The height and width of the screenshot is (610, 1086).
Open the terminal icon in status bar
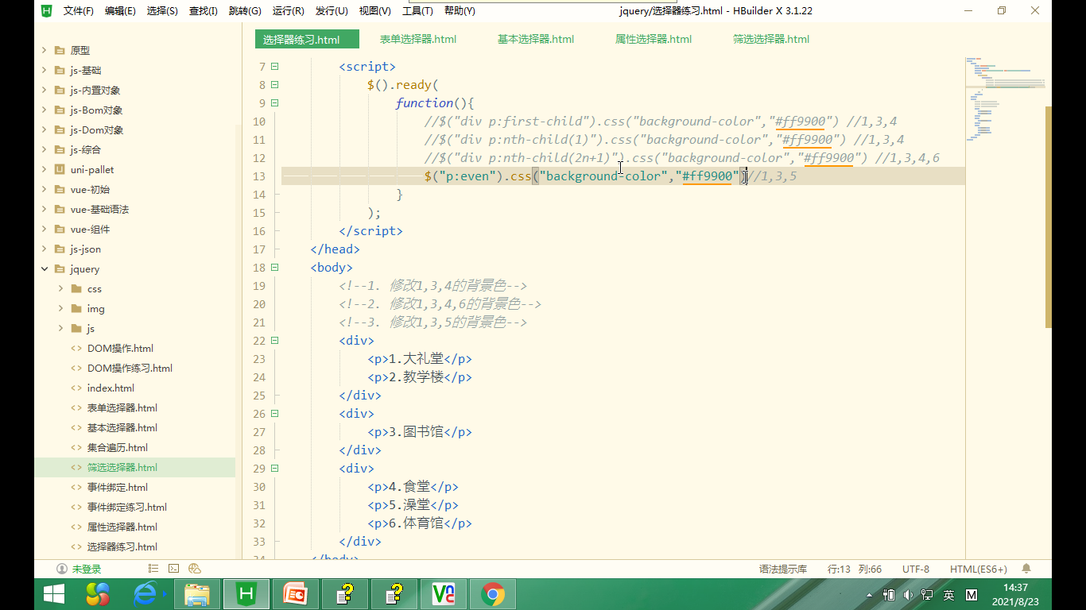173,569
